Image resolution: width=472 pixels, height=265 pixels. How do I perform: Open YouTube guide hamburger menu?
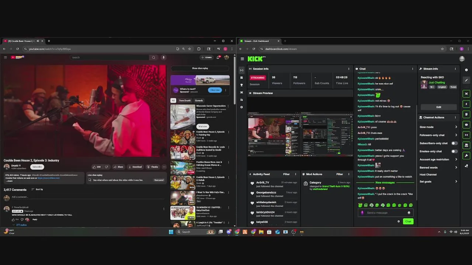pyautogui.click(x=6, y=57)
